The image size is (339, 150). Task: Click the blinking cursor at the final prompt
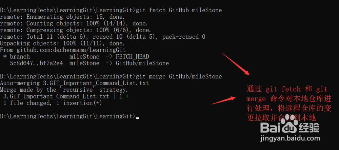click(x=138, y=118)
